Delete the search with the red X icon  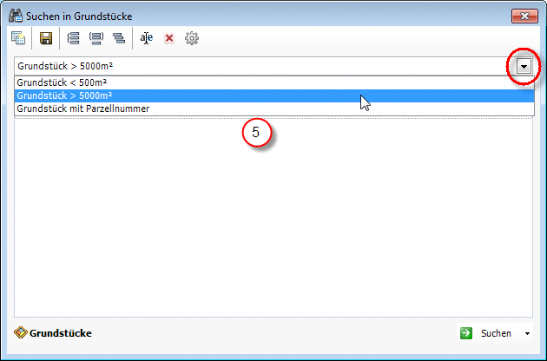click(x=169, y=38)
